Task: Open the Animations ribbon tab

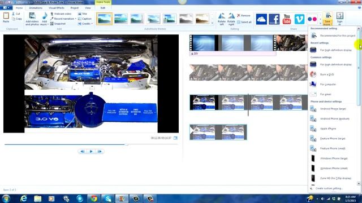Action: pyautogui.click(x=36, y=8)
